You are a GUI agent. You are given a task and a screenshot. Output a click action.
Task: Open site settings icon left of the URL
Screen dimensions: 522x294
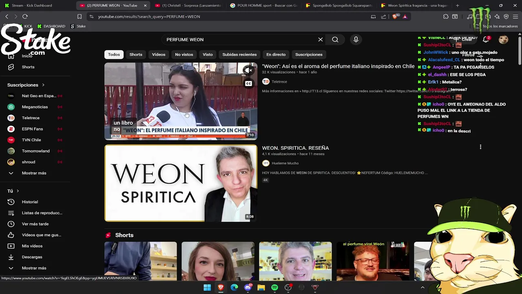tap(91, 17)
